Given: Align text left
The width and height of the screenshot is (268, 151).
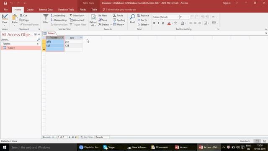Looking at the screenshot, I should (x=191, y=23).
